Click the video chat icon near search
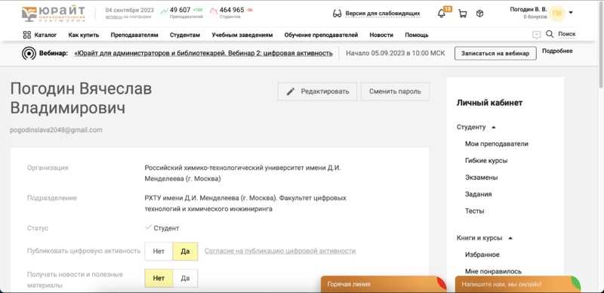Viewport: 604px width, 293px height. pyautogui.click(x=536, y=35)
